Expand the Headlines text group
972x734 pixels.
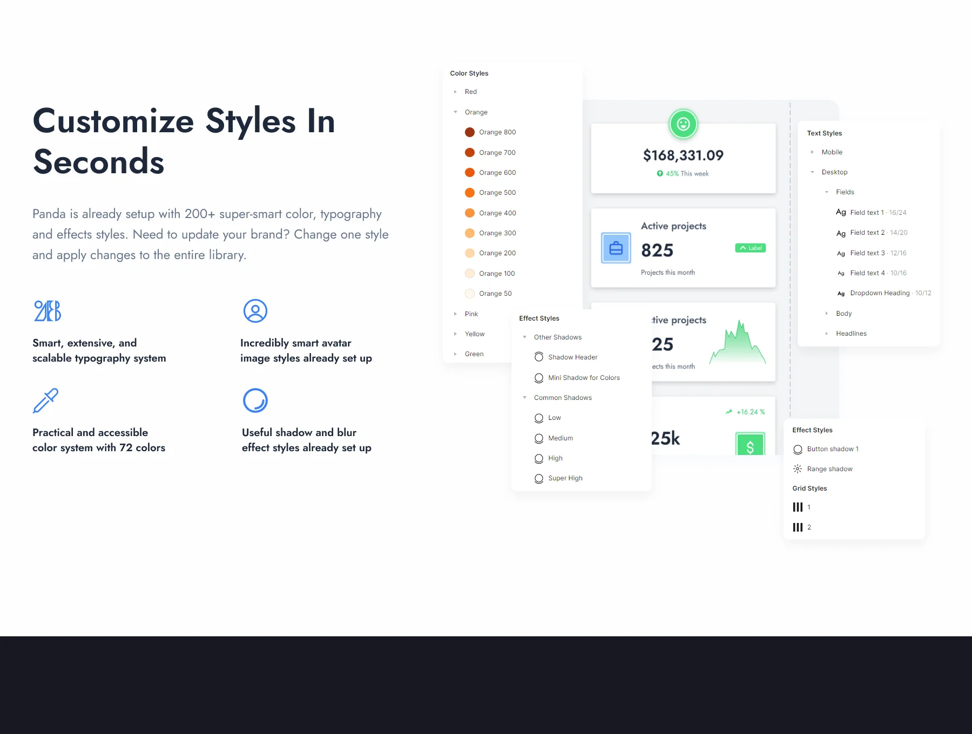827,334
